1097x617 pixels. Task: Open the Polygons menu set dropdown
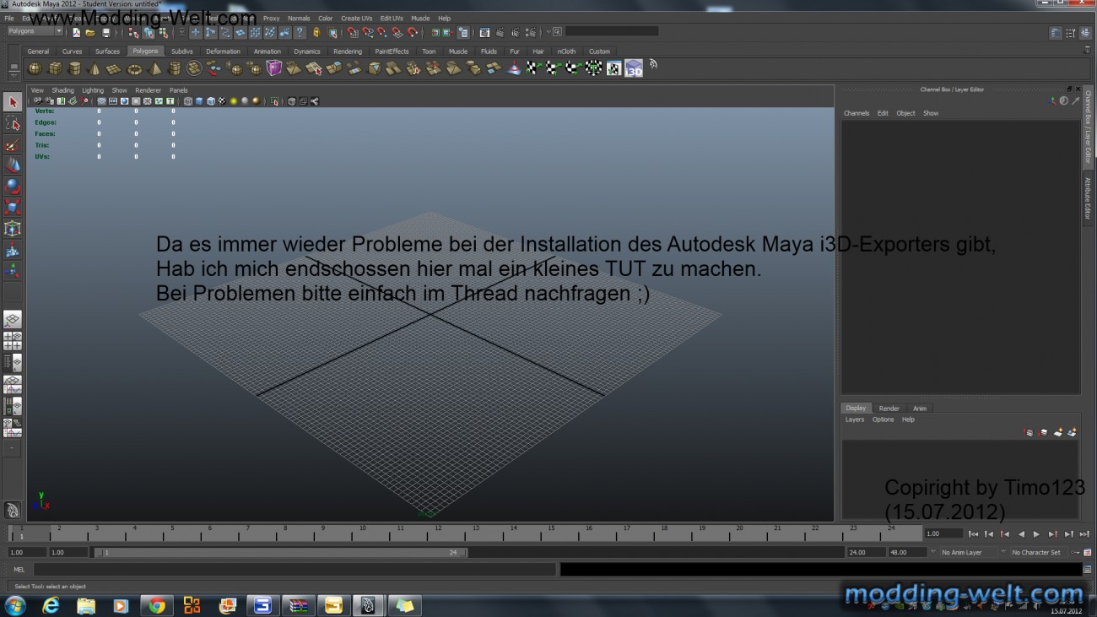click(x=35, y=31)
